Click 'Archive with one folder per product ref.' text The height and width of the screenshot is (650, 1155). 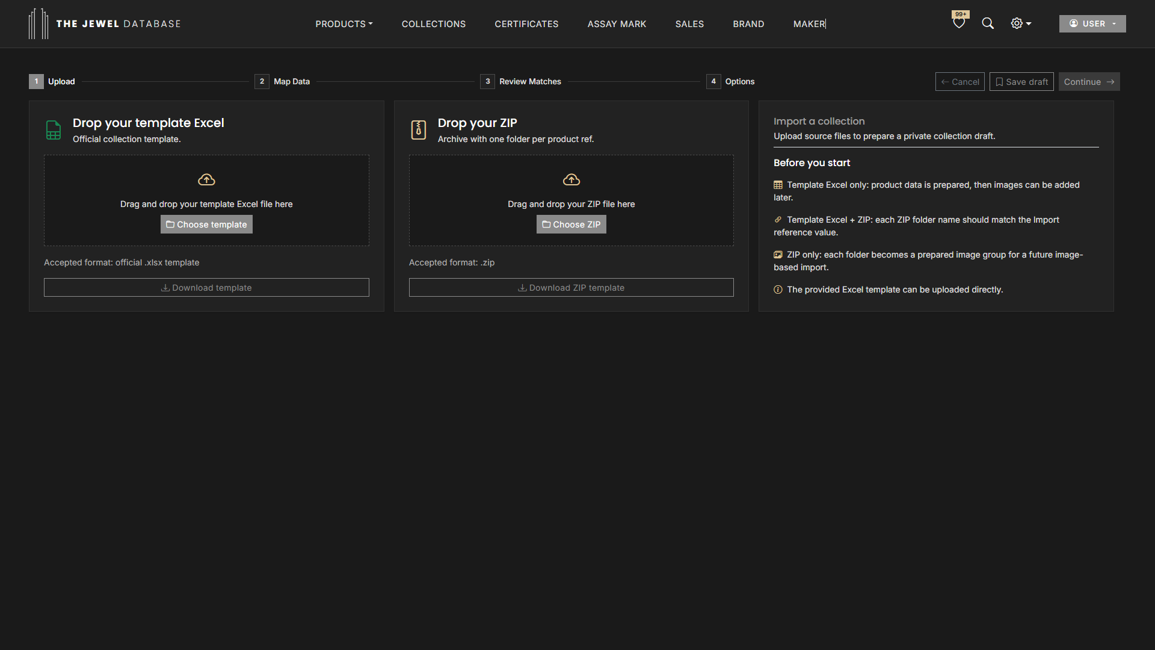point(516,139)
